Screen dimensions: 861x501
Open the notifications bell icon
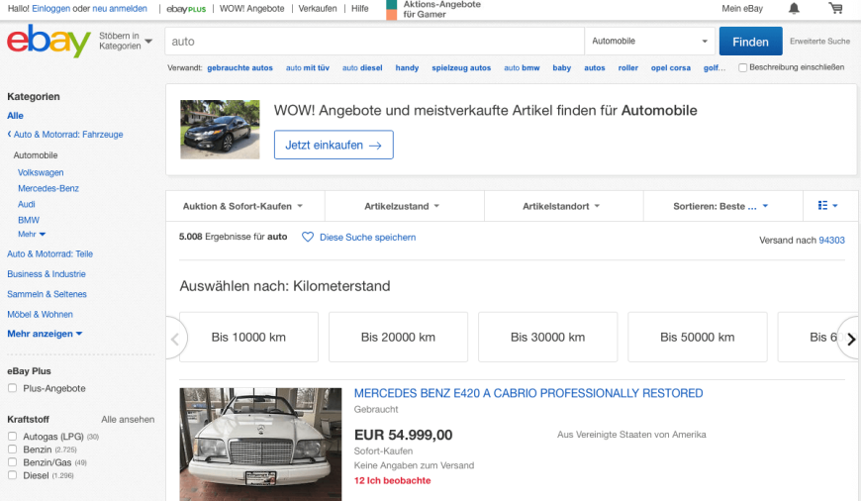[794, 8]
